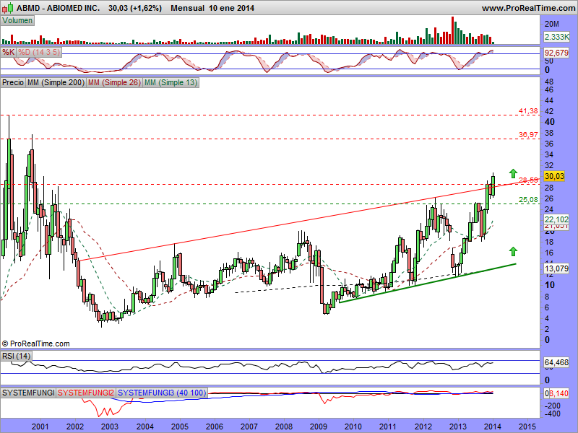The width and height of the screenshot is (578, 433).
Task: Click the candlestick chart icon beside ABMD
Action: 8,7
